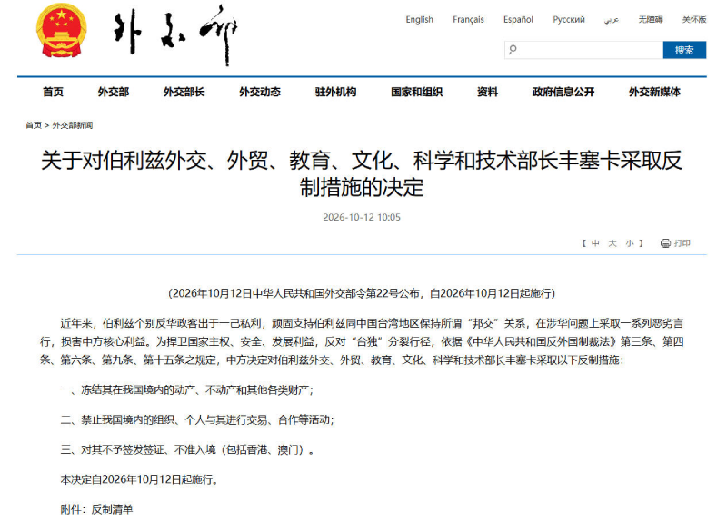Click the 打印 print link

point(682,243)
